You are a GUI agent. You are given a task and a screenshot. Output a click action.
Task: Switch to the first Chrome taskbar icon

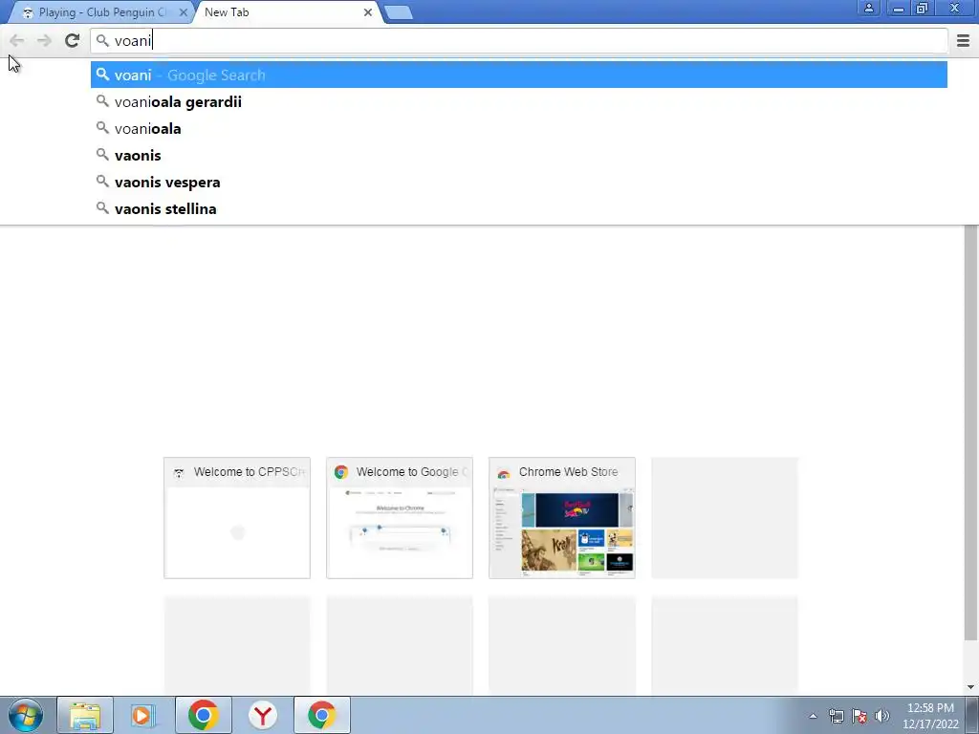coord(204,715)
